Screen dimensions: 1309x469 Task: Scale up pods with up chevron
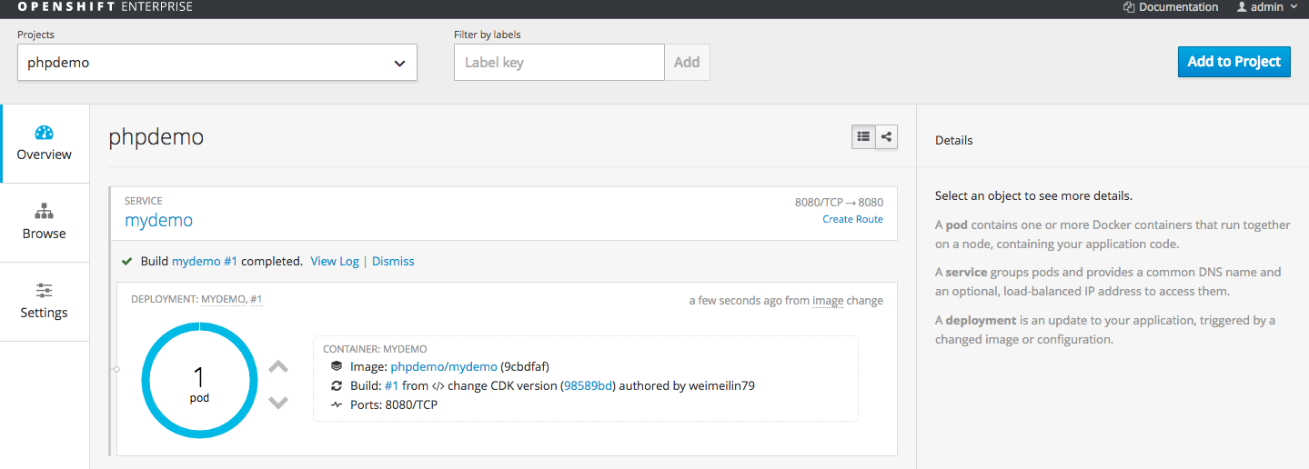point(278,367)
